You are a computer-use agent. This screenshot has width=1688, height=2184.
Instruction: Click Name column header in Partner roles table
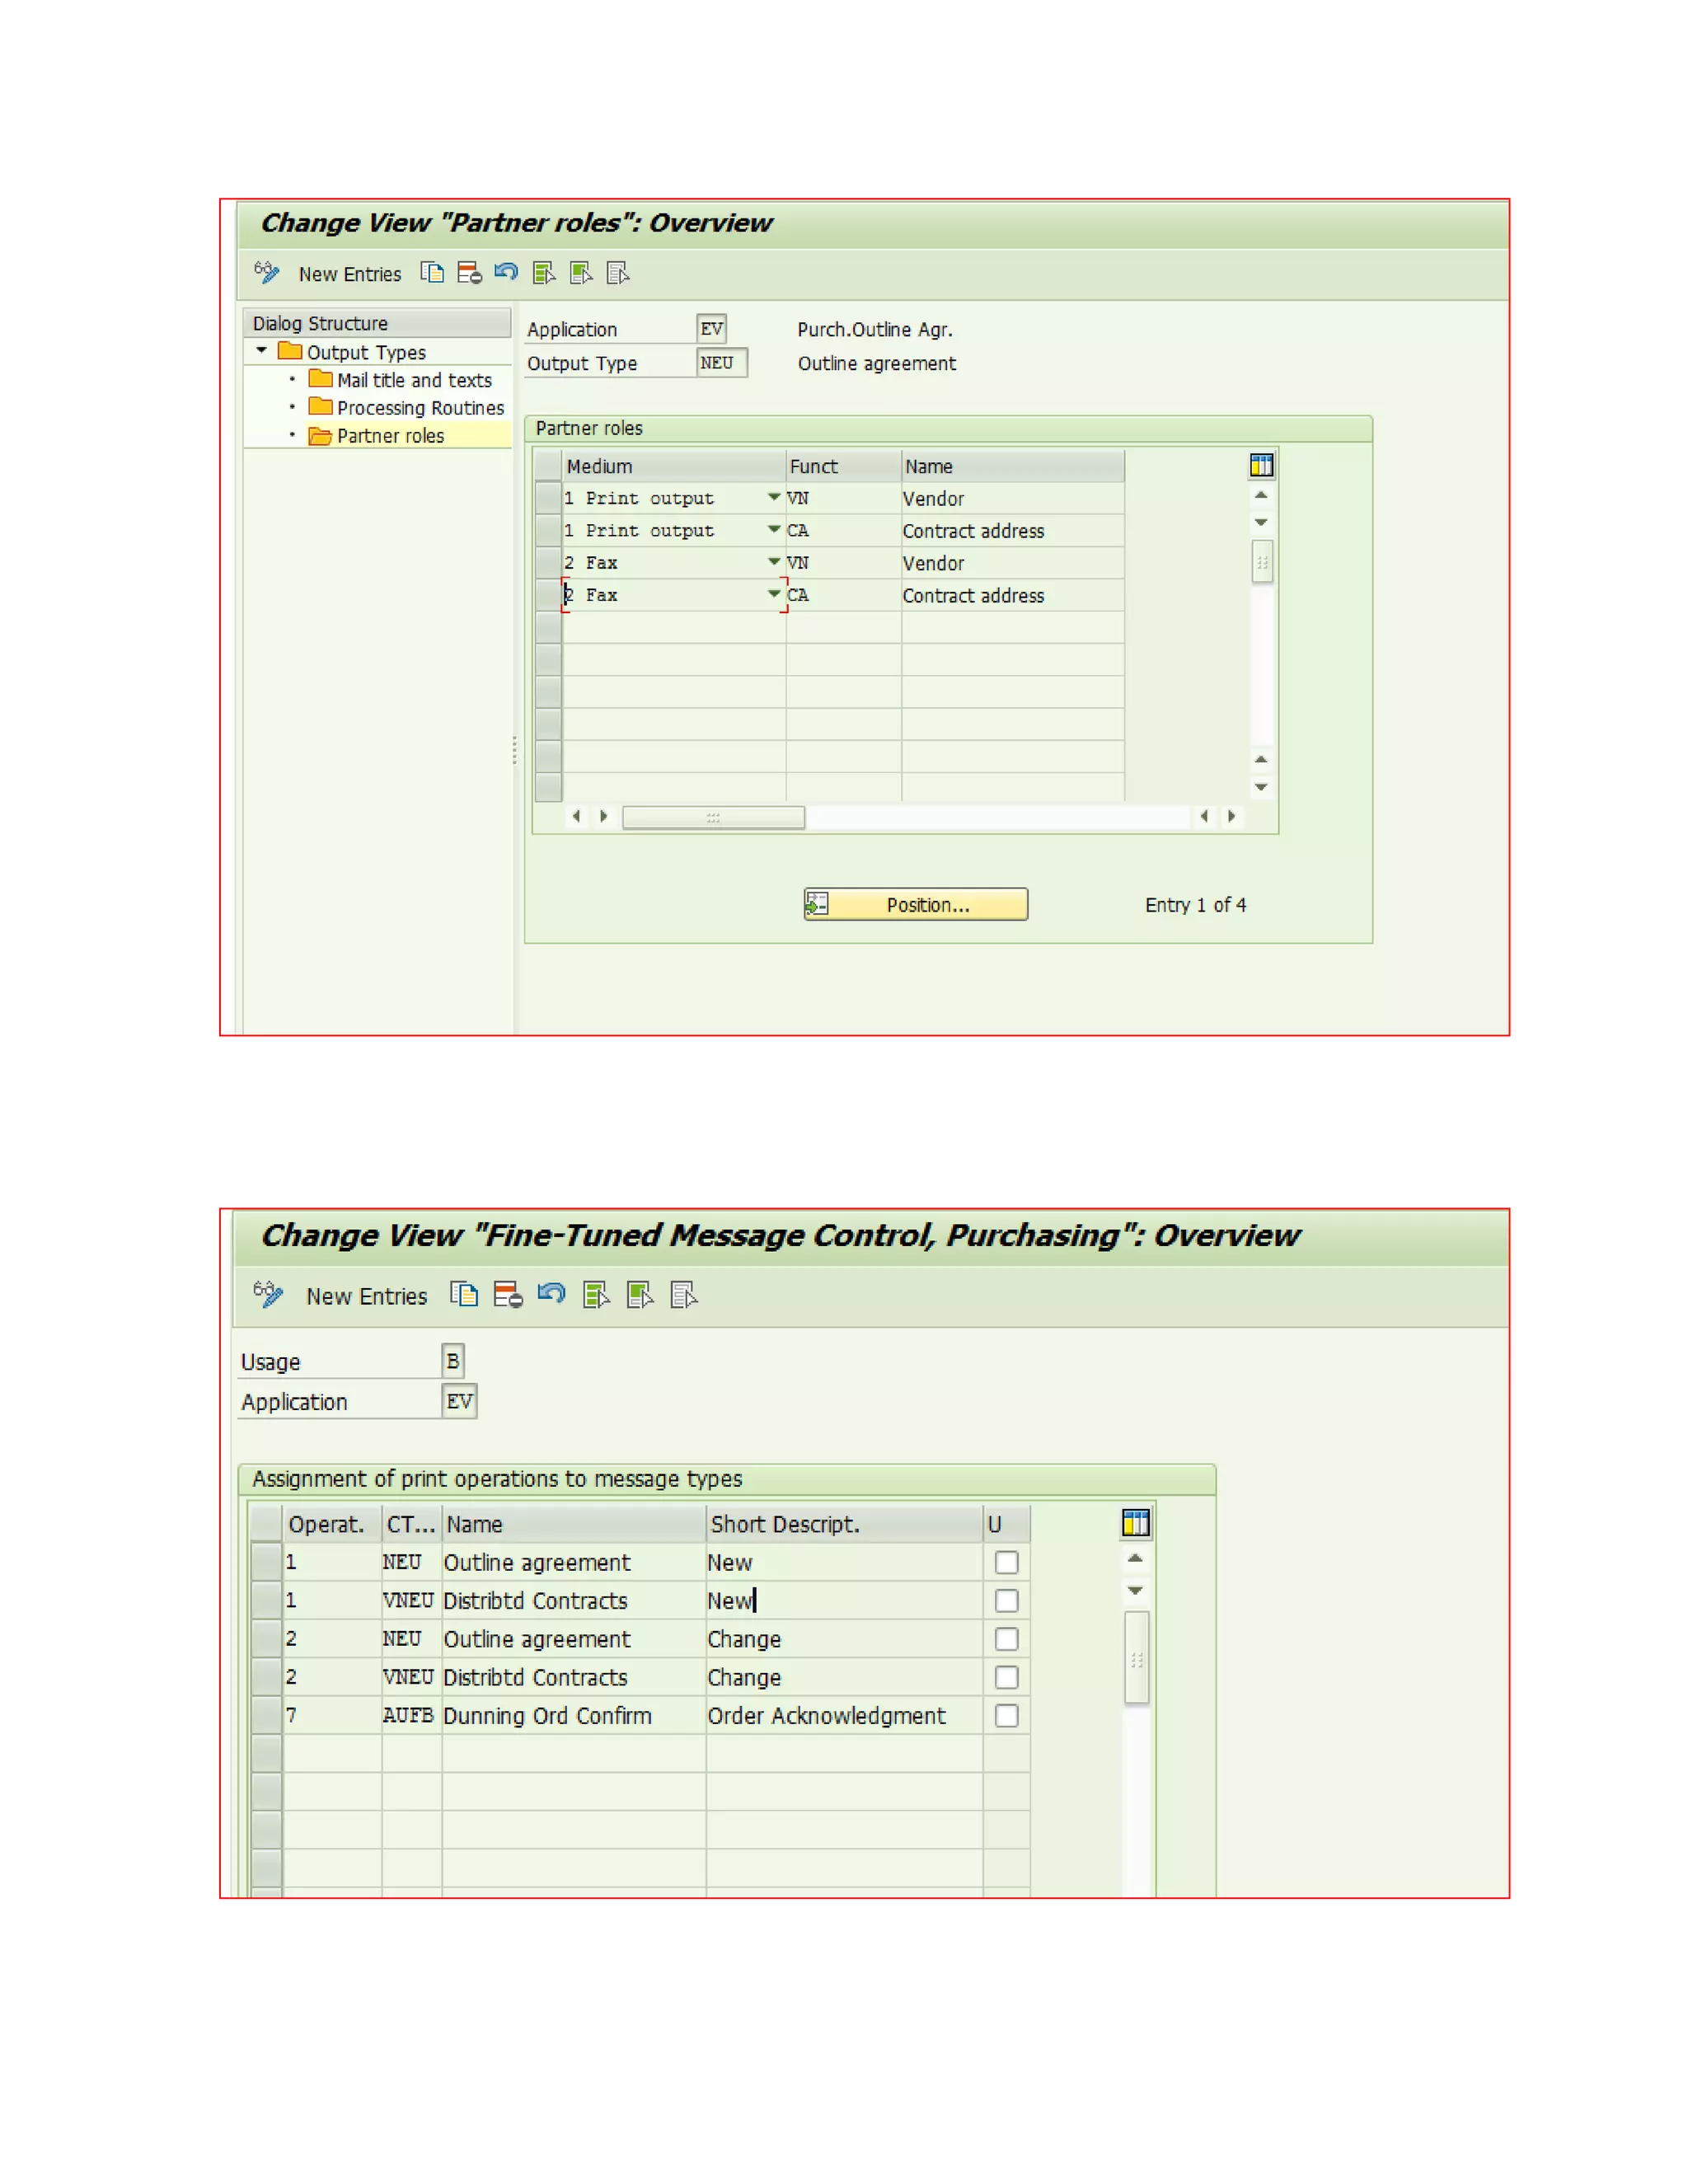pos(1012,466)
